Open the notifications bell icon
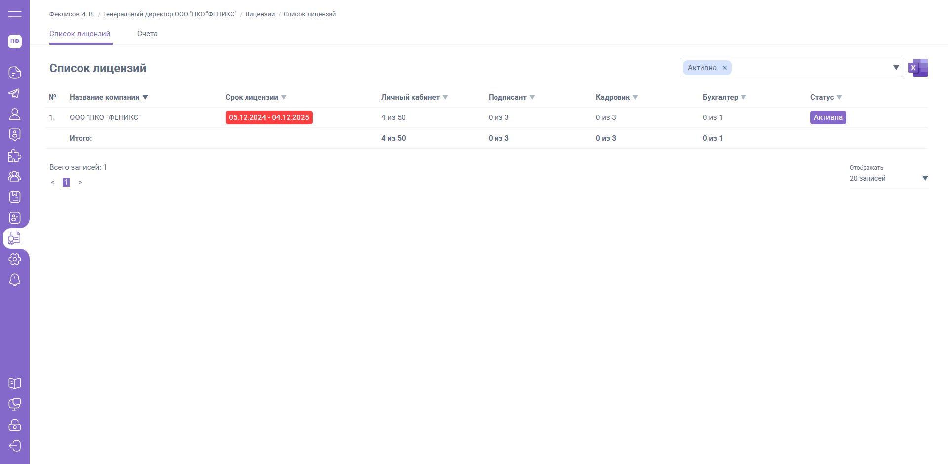The width and height of the screenshot is (948, 464). [15, 280]
